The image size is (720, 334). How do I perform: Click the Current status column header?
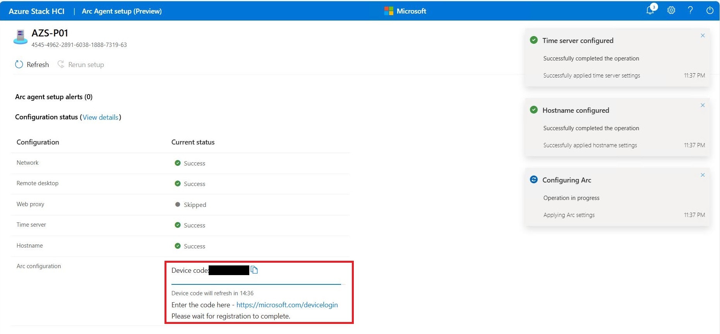(x=193, y=142)
